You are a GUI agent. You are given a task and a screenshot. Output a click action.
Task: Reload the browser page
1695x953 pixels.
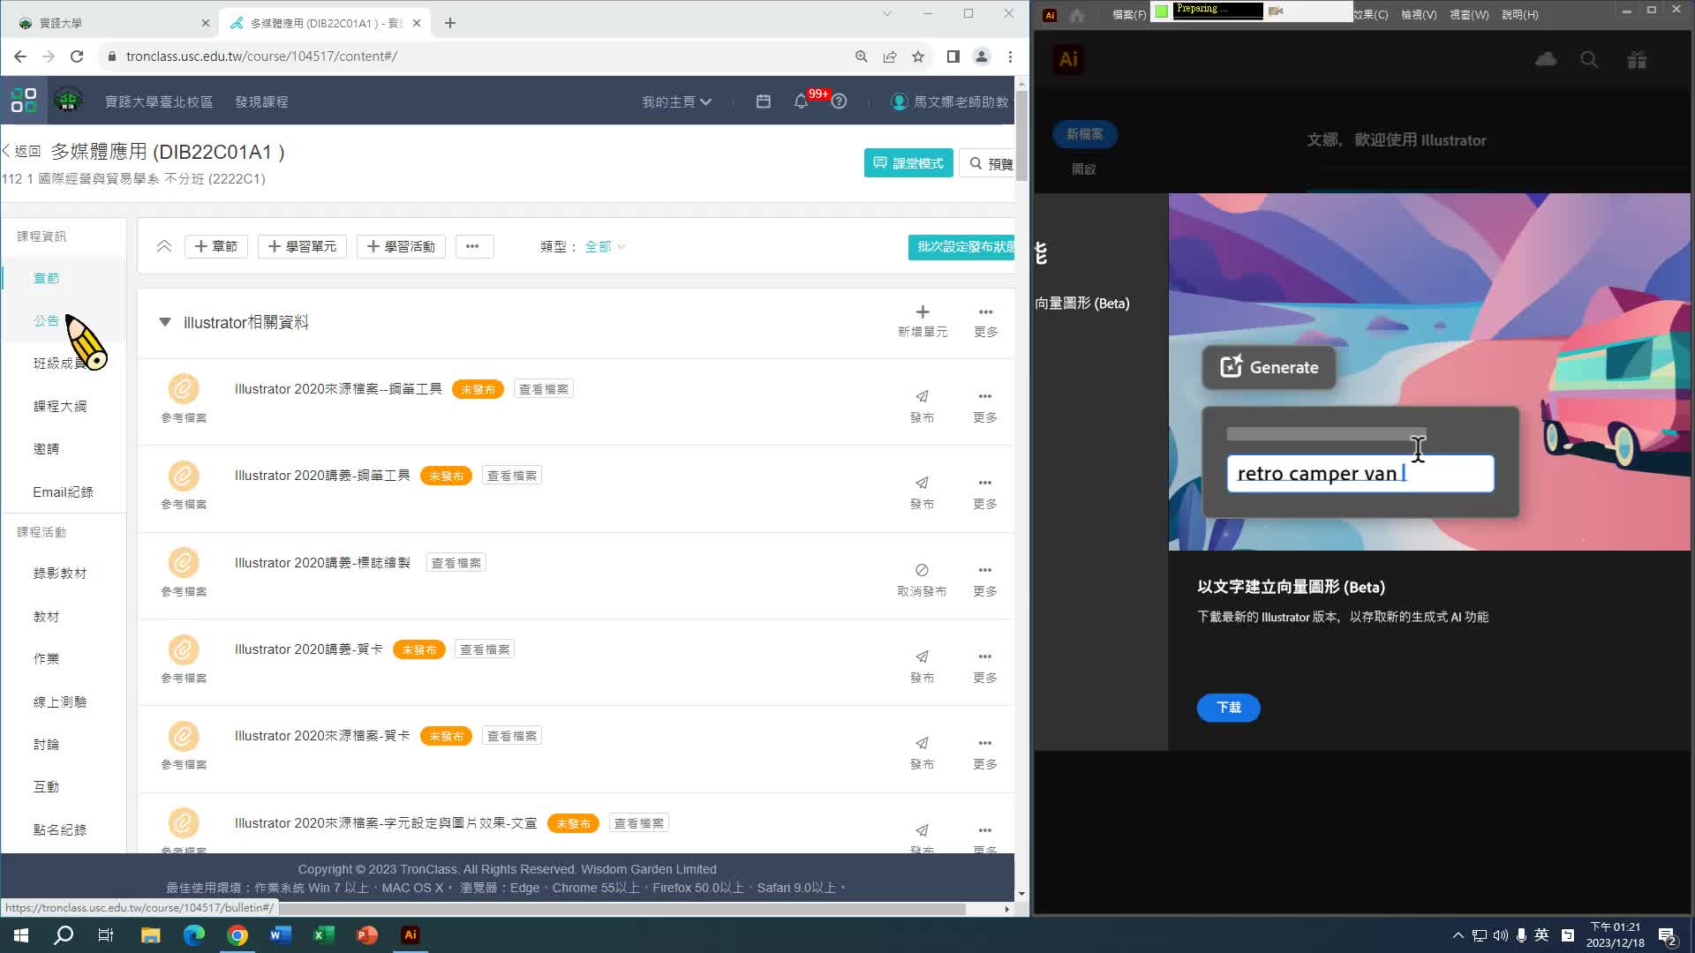[x=77, y=56]
